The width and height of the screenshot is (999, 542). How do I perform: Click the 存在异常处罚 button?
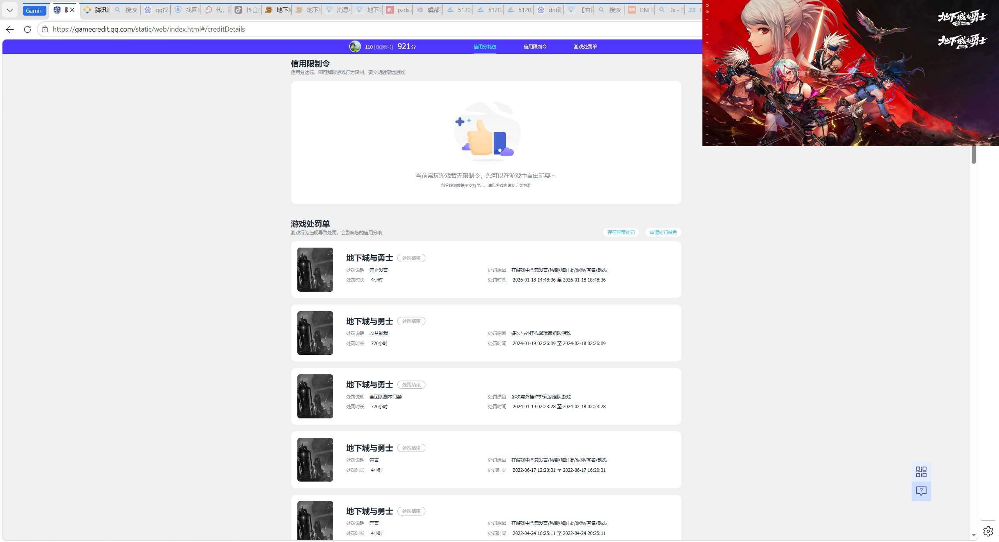pyautogui.click(x=621, y=232)
